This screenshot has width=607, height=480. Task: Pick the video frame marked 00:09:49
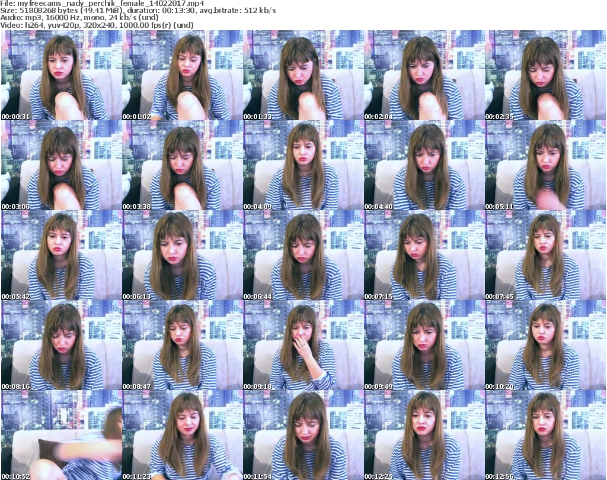(x=424, y=345)
